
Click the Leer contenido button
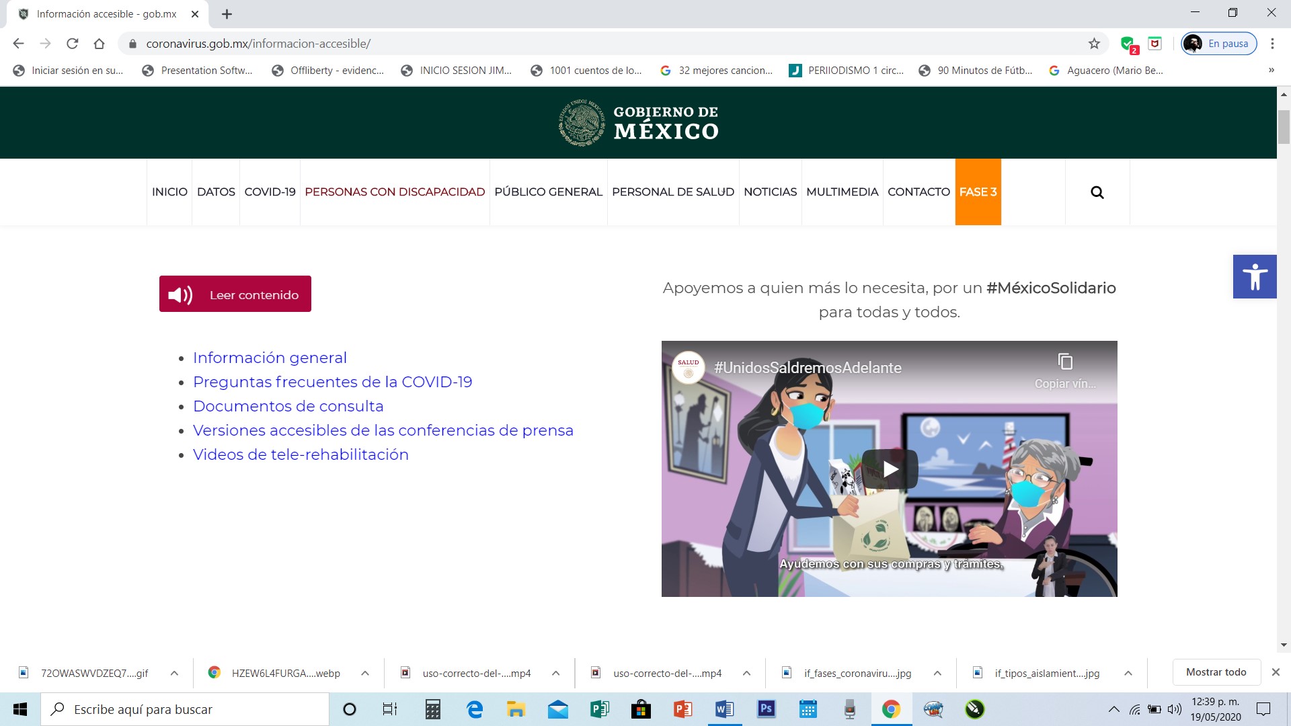[x=235, y=294]
